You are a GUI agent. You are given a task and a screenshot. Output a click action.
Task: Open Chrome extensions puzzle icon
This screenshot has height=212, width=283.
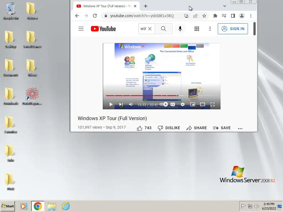pyautogui.click(x=215, y=16)
